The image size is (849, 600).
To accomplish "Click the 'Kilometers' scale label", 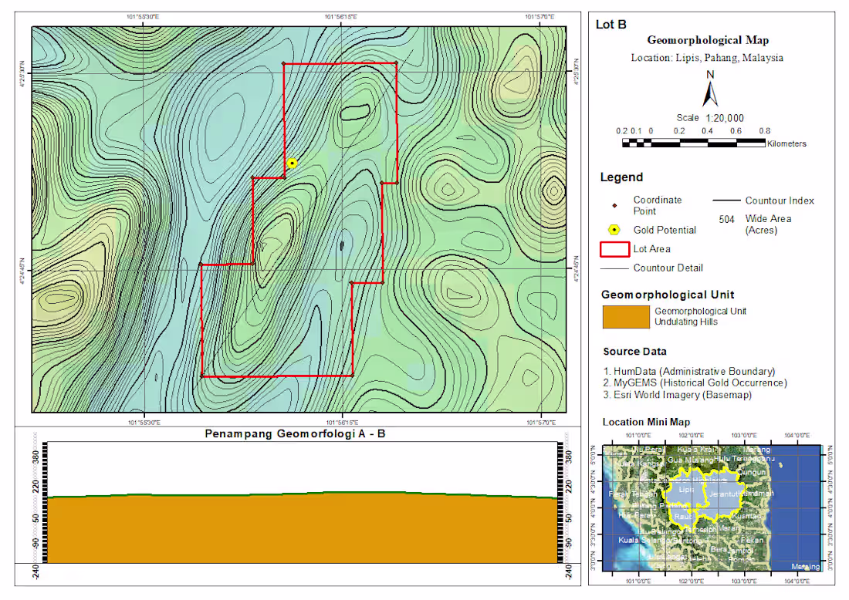I will point(786,144).
